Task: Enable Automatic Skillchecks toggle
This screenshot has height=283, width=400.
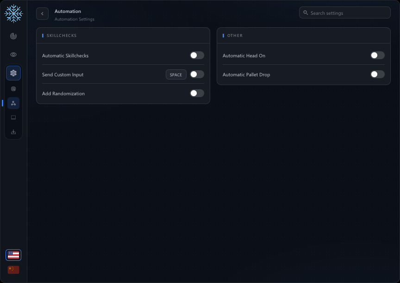Action: (x=197, y=55)
